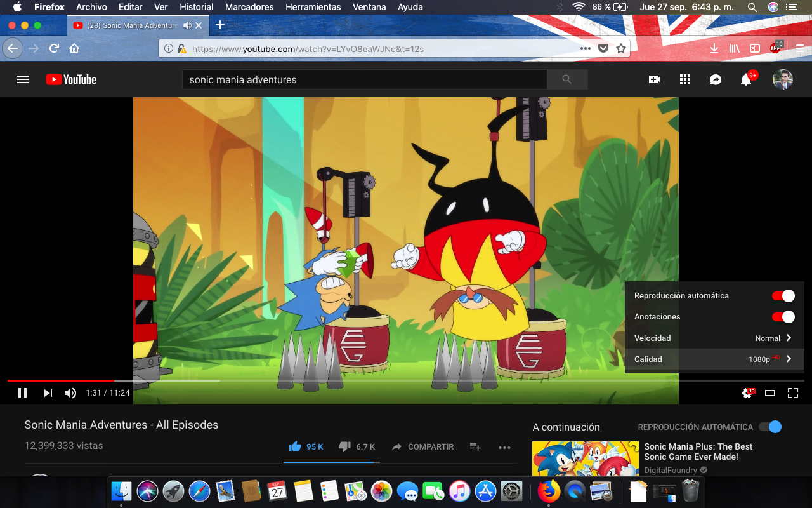Open iTunes from the dock
Viewport: 812px width, 508px height.
(459, 491)
